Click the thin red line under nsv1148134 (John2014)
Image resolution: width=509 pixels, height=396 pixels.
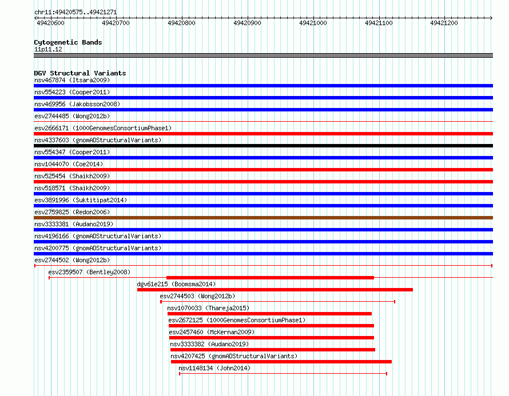tap(283, 374)
